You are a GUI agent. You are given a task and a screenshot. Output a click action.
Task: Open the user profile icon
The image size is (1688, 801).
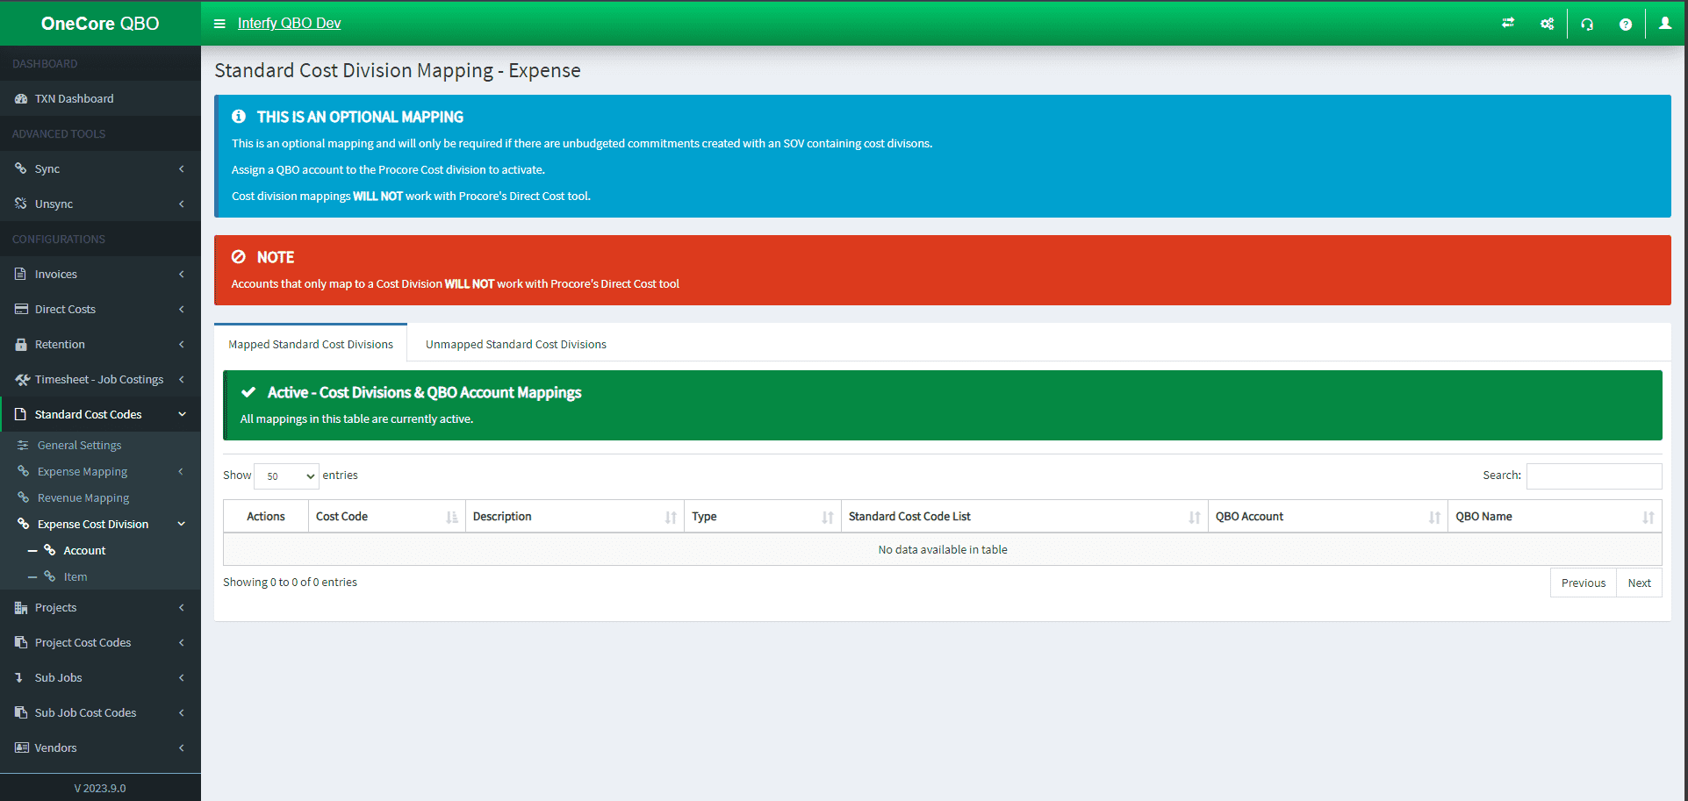(x=1664, y=24)
